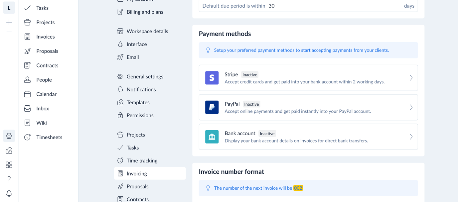Click the Bank account building icon
The height and width of the screenshot is (202, 458).
click(212, 137)
